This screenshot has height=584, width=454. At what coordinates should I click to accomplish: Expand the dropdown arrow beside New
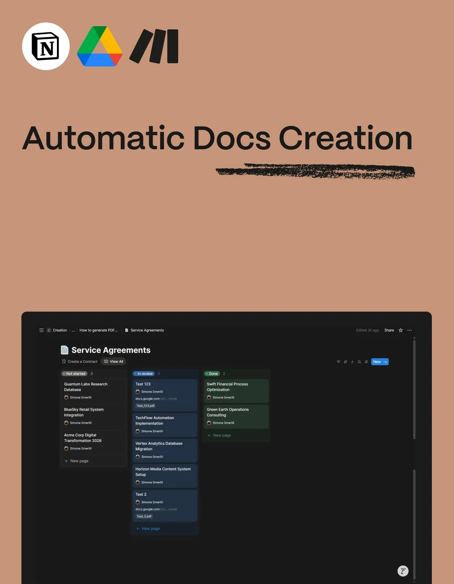click(x=386, y=362)
